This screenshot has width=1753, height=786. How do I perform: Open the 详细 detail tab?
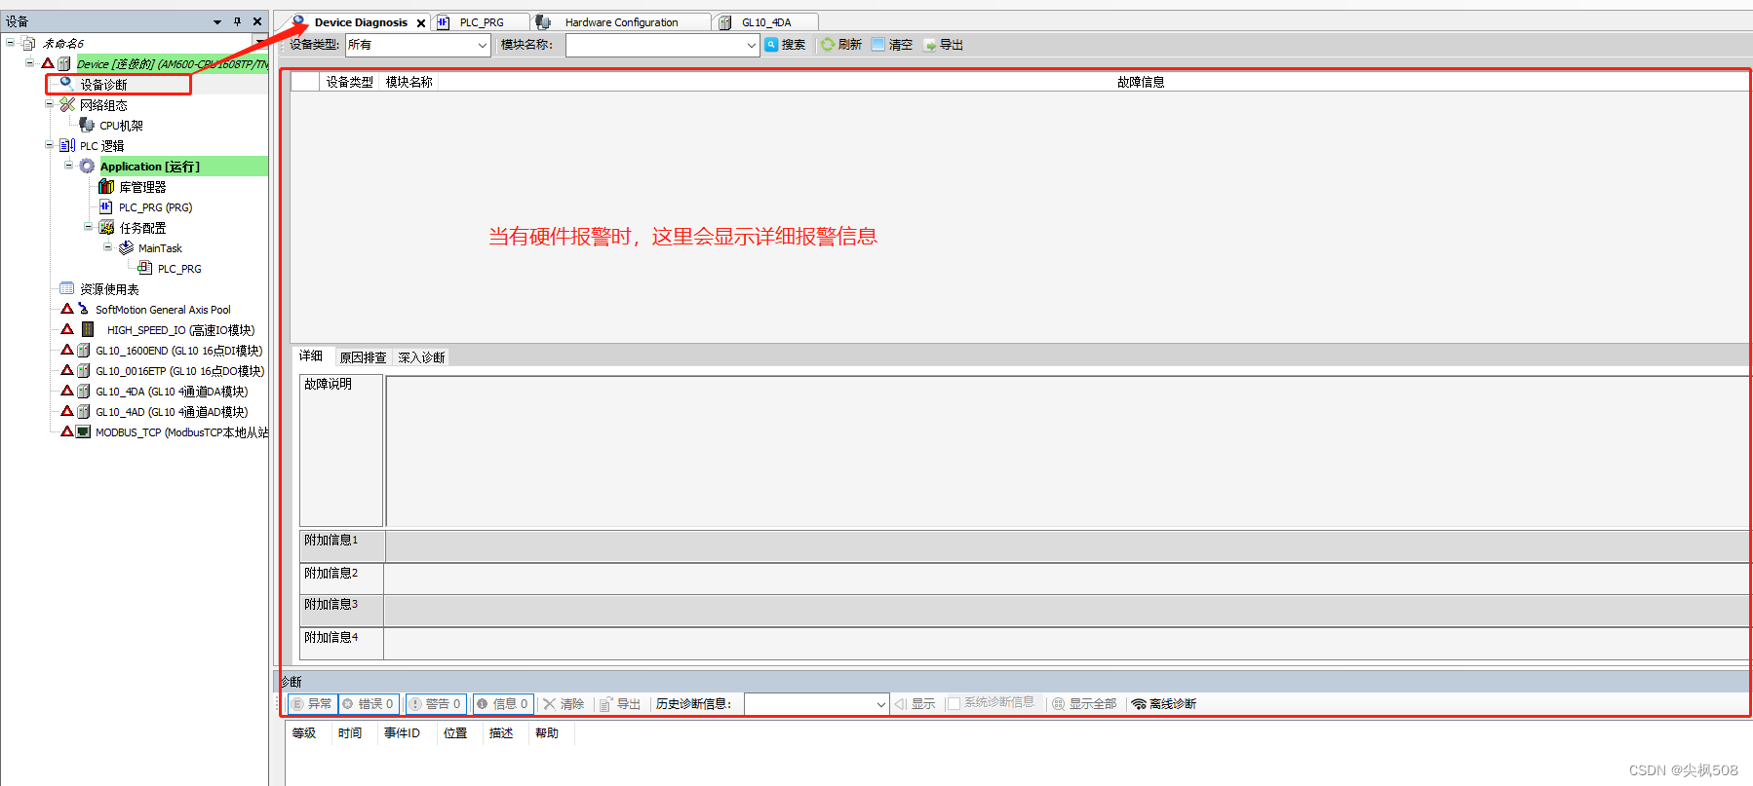pos(311,356)
